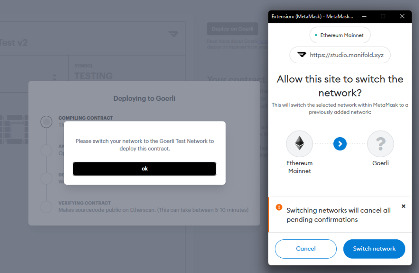Image resolution: width=419 pixels, height=273 pixels.
Task: Dismiss the pending confirmations warning
Action: tap(404, 206)
